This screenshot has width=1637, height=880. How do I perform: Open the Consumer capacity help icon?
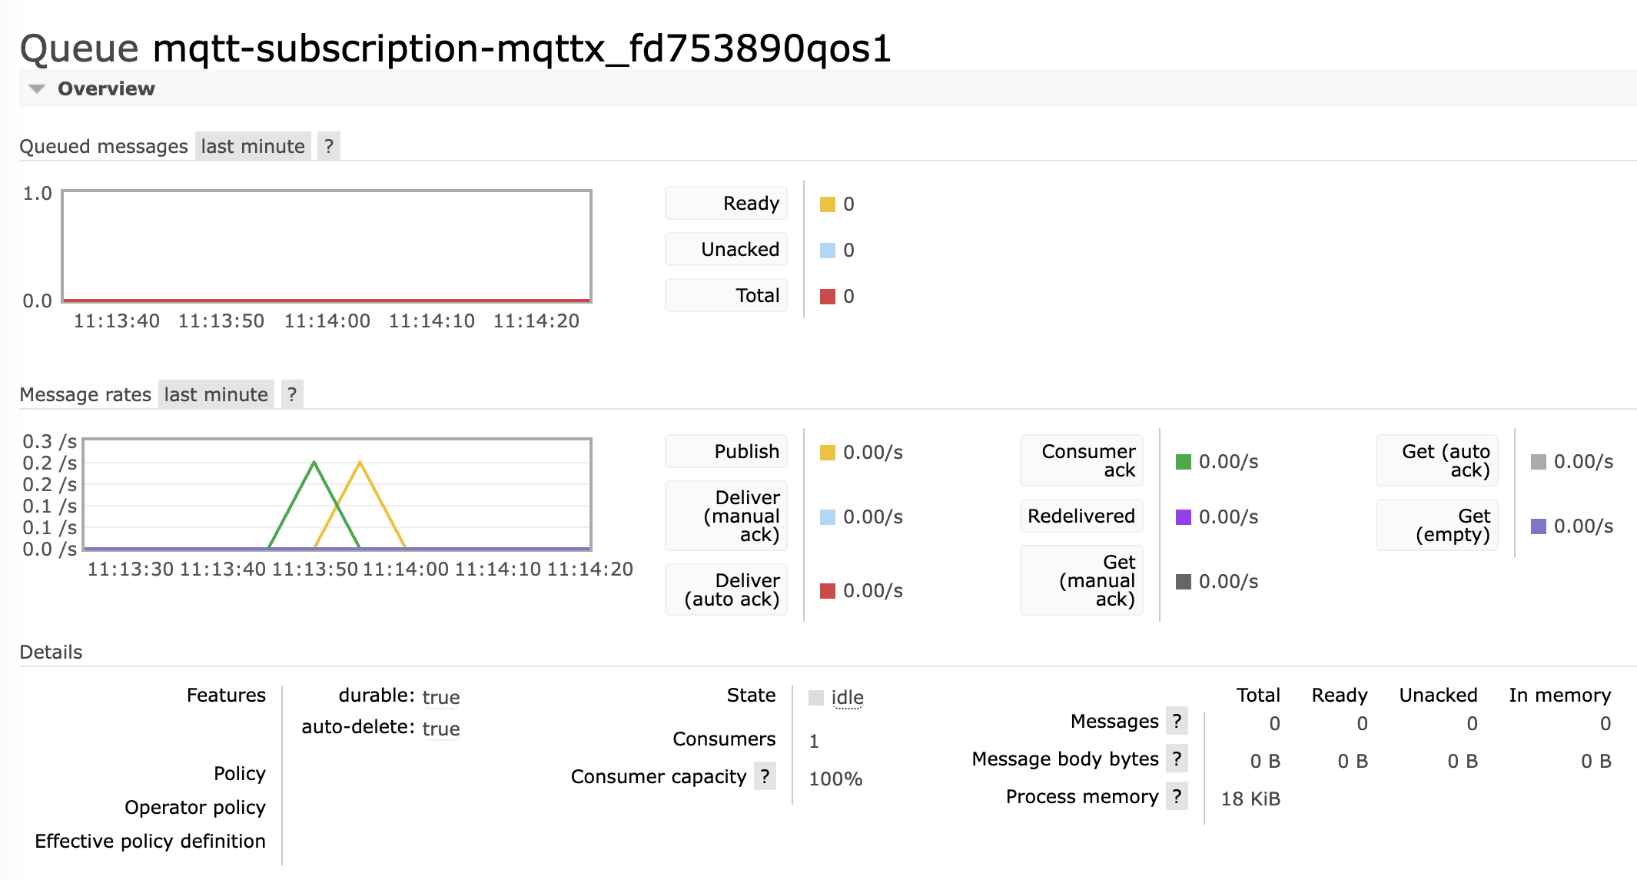pyautogui.click(x=765, y=776)
